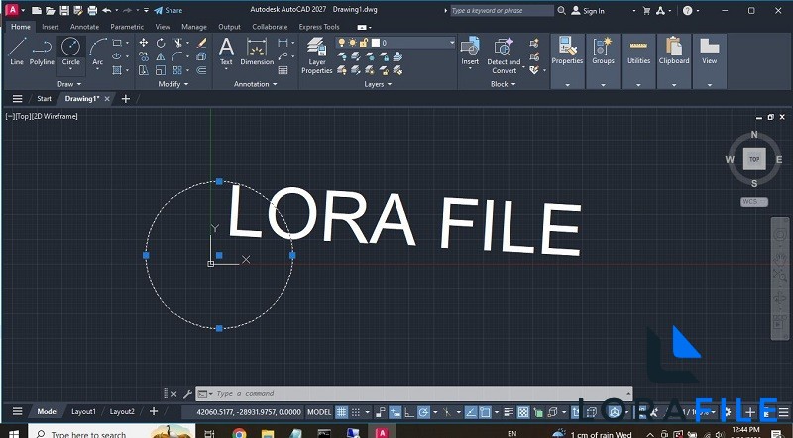Toggle 2D Object Snap in status bar
This screenshot has width=793, height=438.
pyautogui.click(x=486, y=412)
